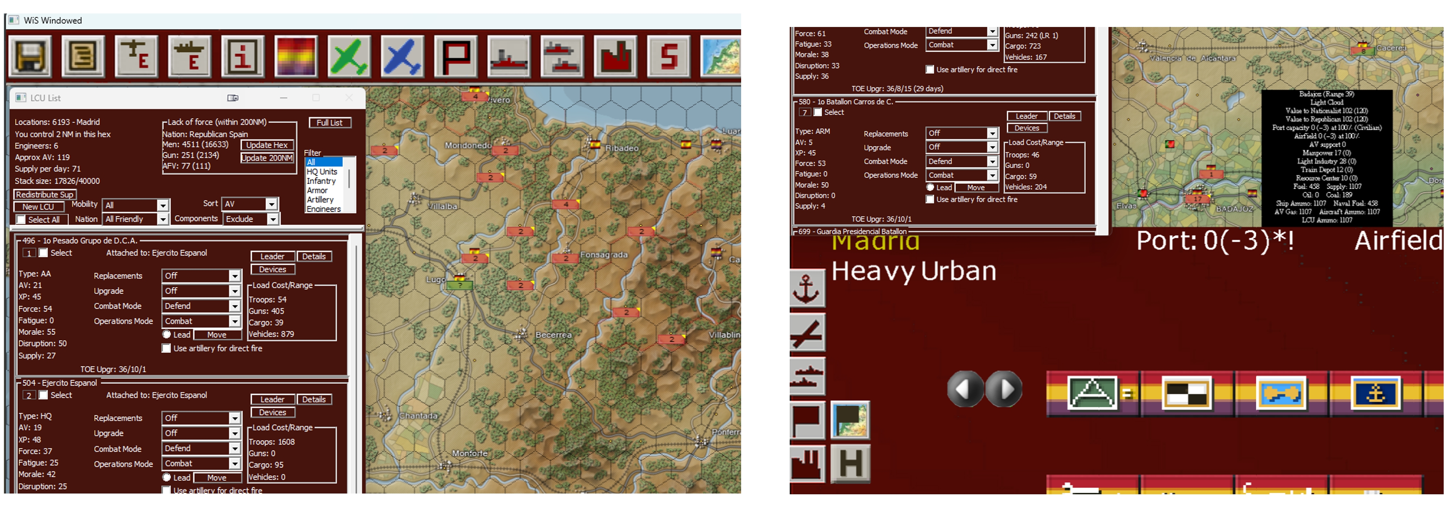Click the green airplane toolbar icon
Screen dimensions: 1446x507
tap(349, 56)
